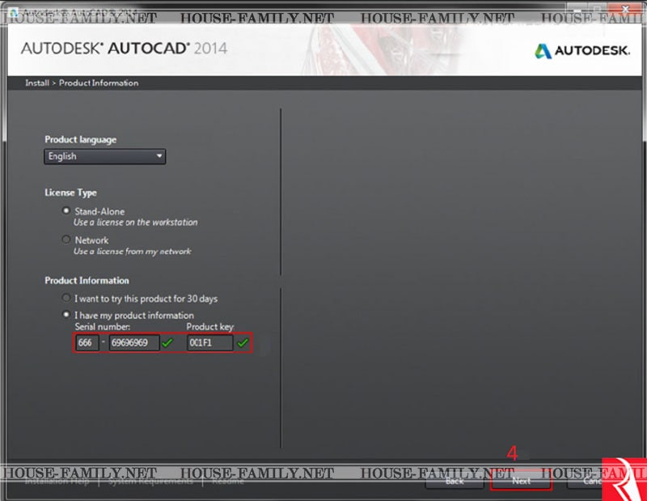Screen dimensions: 647x501
Task: Click the green checkmark beside serial number
Action: (x=167, y=343)
